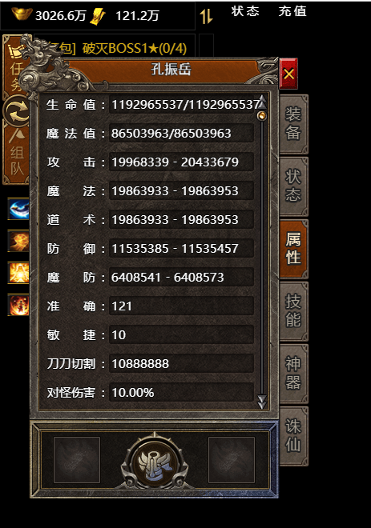
Task: Click the scrollbar down arrow in stats panel
Action: pyautogui.click(x=262, y=402)
